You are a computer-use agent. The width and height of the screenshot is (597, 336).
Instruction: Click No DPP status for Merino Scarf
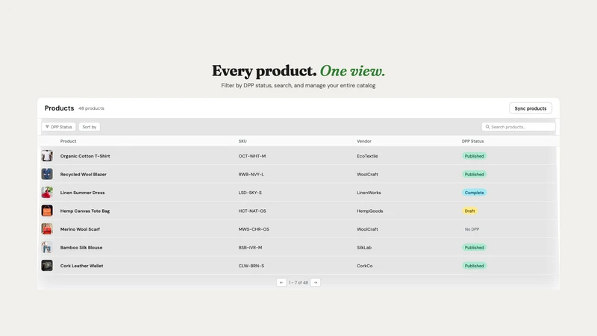tap(472, 229)
